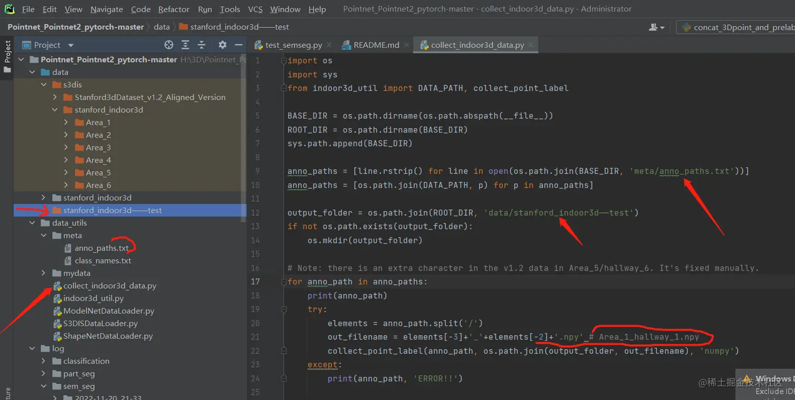The image size is (795, 400).
Task: Toggle fold marker at the for loop line 17
Action: (283, 282)
